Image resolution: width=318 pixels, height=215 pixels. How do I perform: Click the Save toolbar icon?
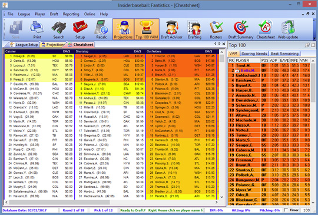(15, 29)
